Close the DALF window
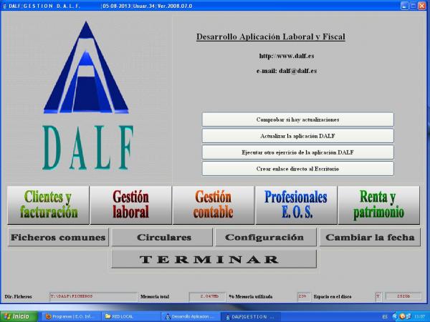 tap(422, 6)
